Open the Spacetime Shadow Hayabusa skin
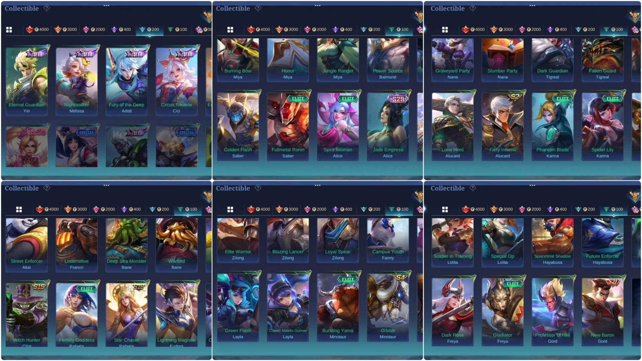The height and width of the screenshot is (361, 642). [552, 242]
